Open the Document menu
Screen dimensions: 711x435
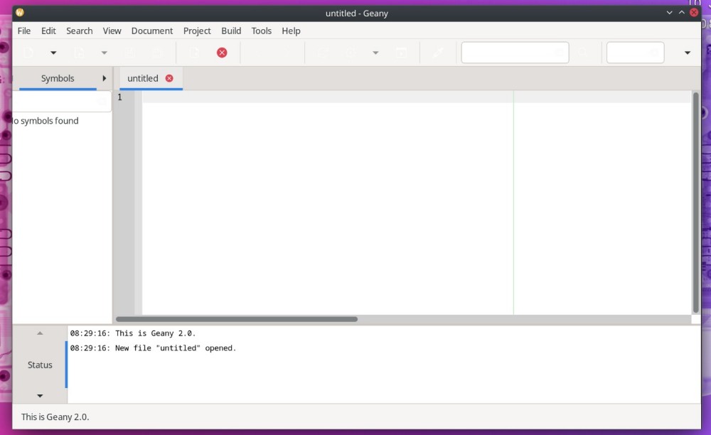pos(152,31)
